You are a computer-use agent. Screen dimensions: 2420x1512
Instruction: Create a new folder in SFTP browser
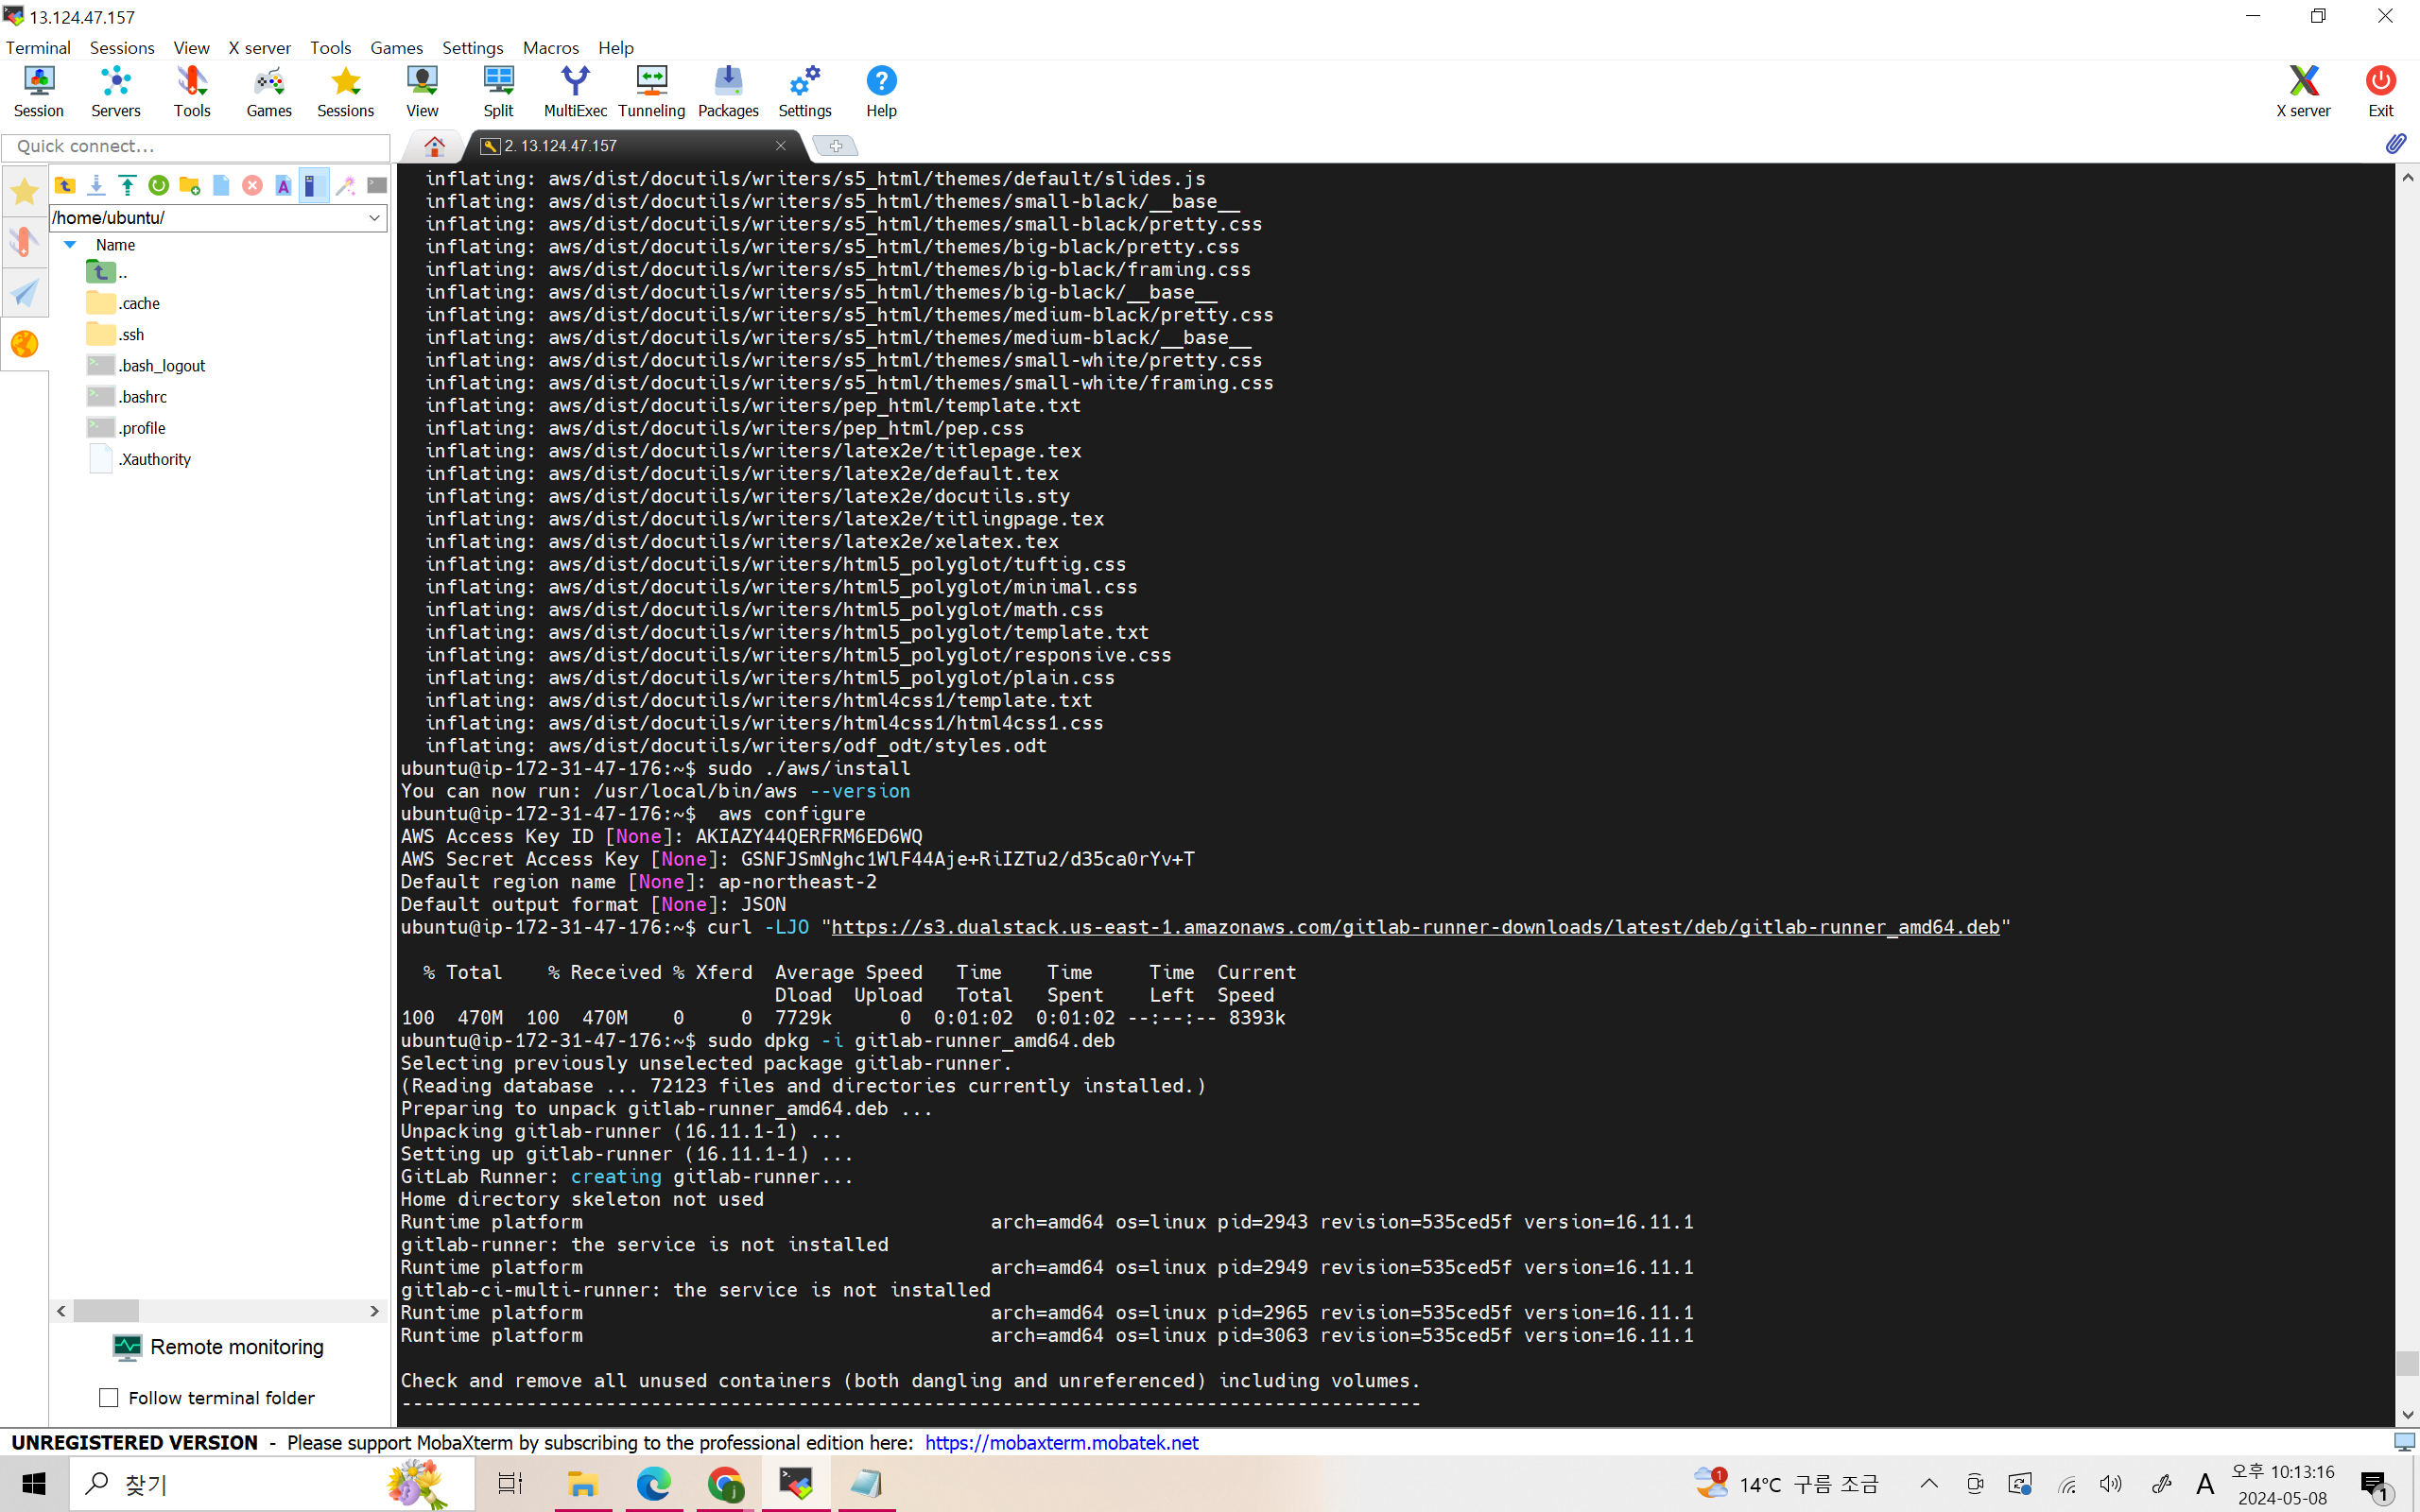click(x=190, y=186)
